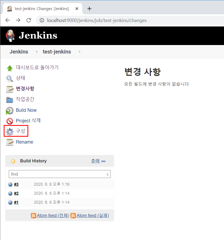This screenshot has height=240, width=224.
Task: Open the 작업공간 sidebar item
Action: coord(25,99)
